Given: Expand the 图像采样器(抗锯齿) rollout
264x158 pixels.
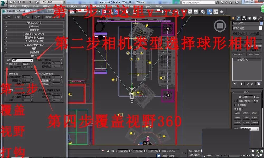Looking at the screenshot, I should click(x=34, y=37).
